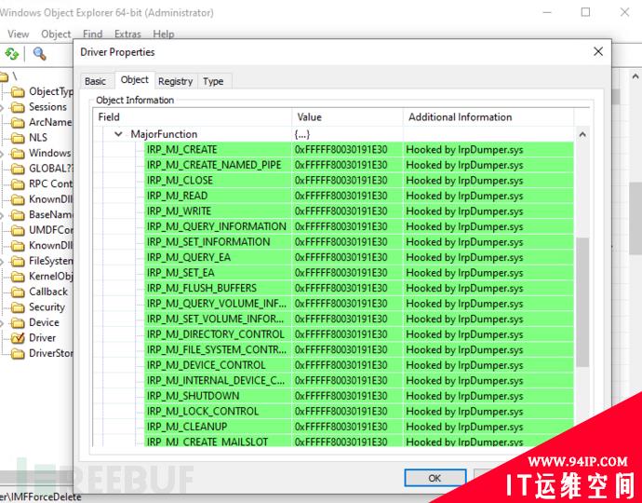Click the Additional Information column header

(x=488, y=117)
